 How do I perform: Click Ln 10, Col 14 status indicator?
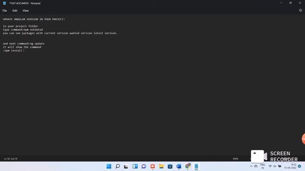click(x=10, y=159)
